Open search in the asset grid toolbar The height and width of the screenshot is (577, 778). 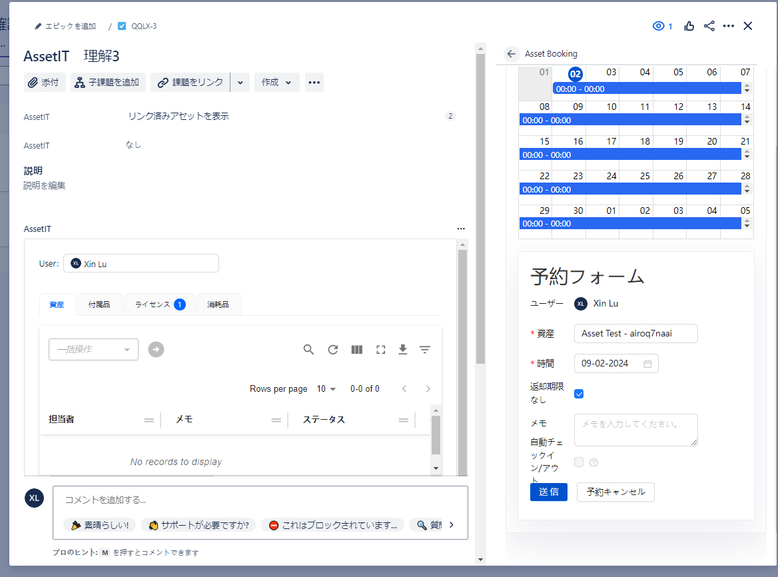(x=308, y=349)
